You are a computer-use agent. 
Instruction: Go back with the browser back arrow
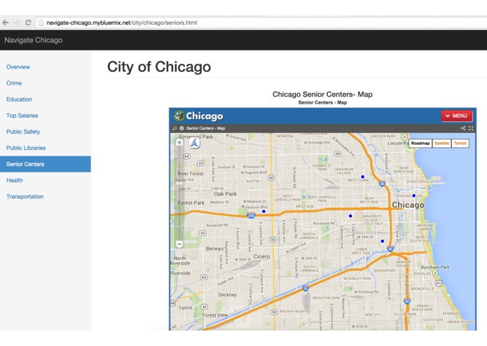6,22
